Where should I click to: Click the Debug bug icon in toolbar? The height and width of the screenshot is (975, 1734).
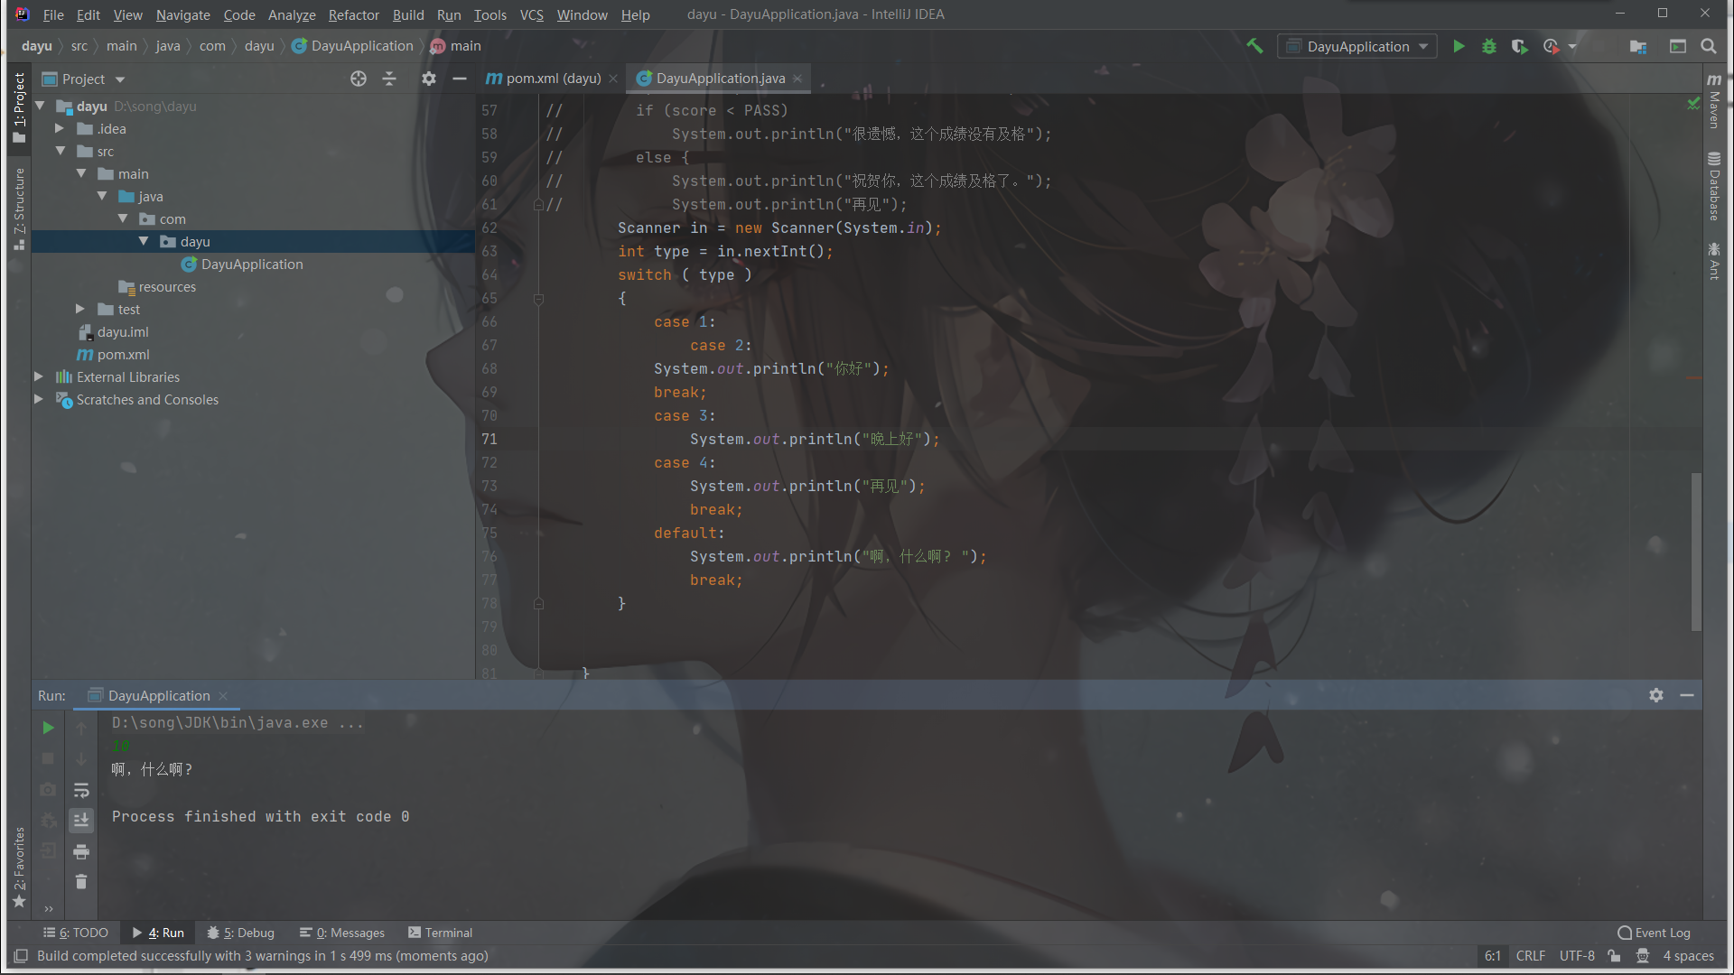[x=1489, y=46]
